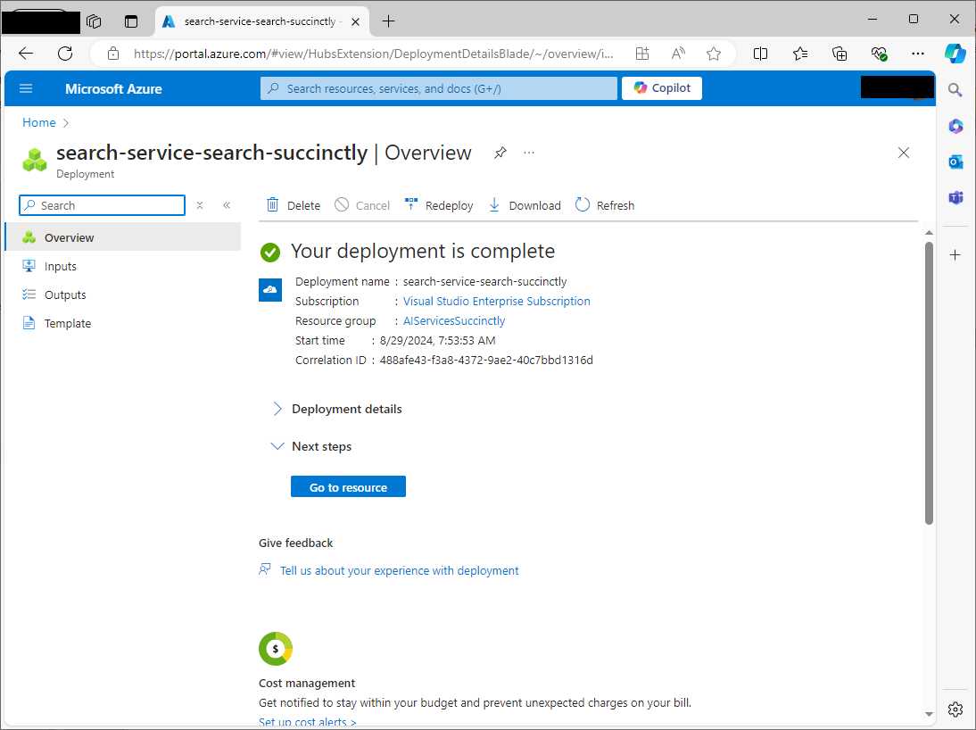Open AIServicesSuccinctly resource group link
Viewport: 976px width, 730px height.
[454, 320]
